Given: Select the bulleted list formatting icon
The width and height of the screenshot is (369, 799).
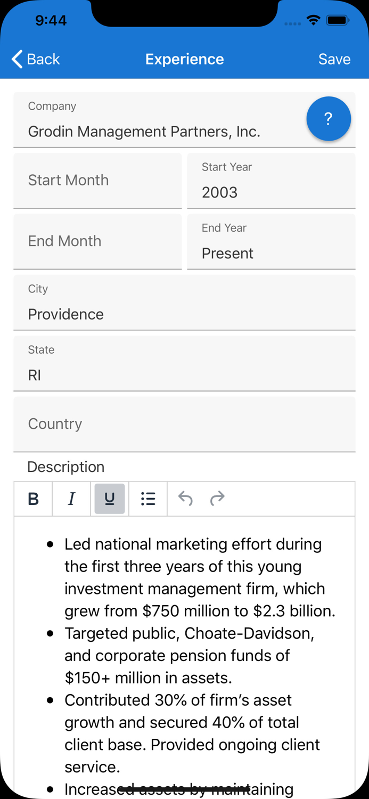Looking at the screenshot, I should click(148, 499).
